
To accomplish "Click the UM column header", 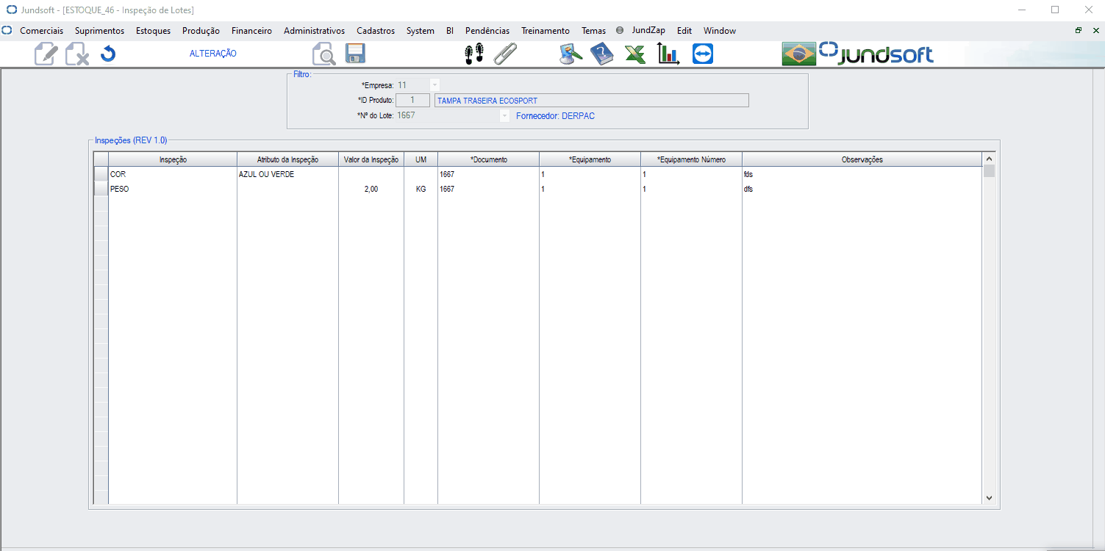I will pos(421,159).
